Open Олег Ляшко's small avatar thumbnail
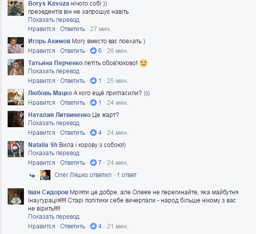This screenshot has height=234, width=256. point(45,175)
